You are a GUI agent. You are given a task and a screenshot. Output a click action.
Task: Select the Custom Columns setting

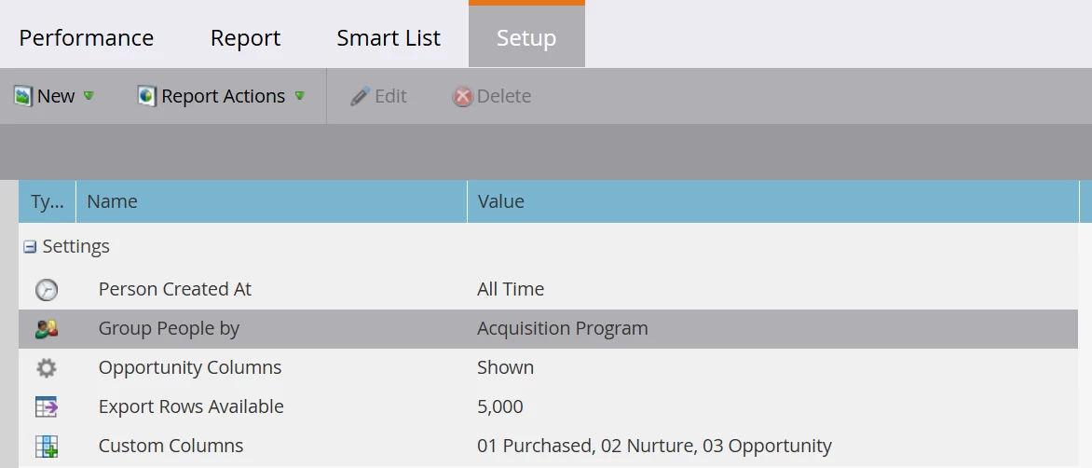[171, 445]
